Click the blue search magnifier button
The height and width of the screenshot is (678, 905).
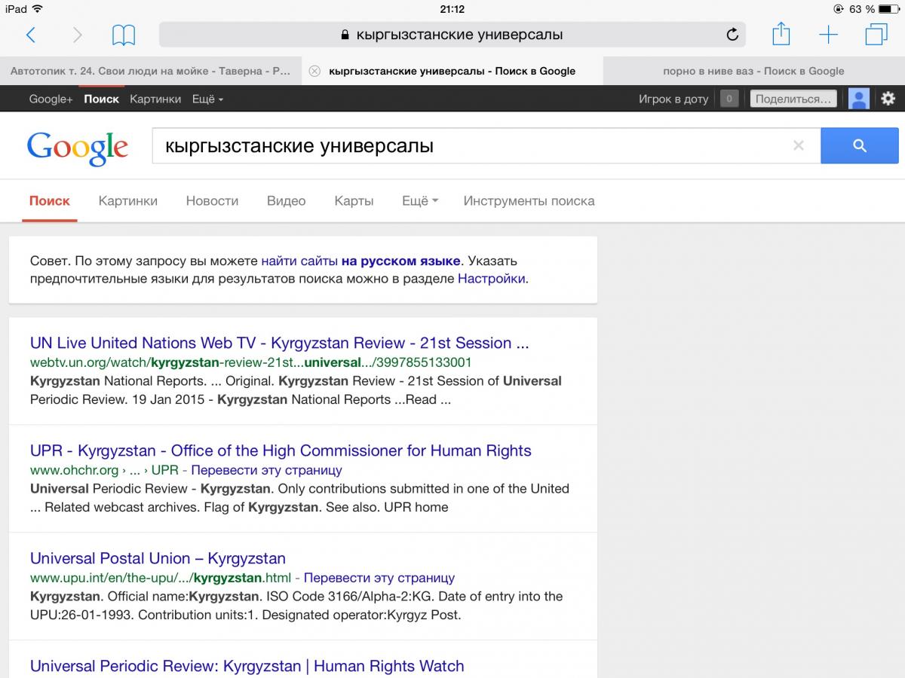coord(860,146)
